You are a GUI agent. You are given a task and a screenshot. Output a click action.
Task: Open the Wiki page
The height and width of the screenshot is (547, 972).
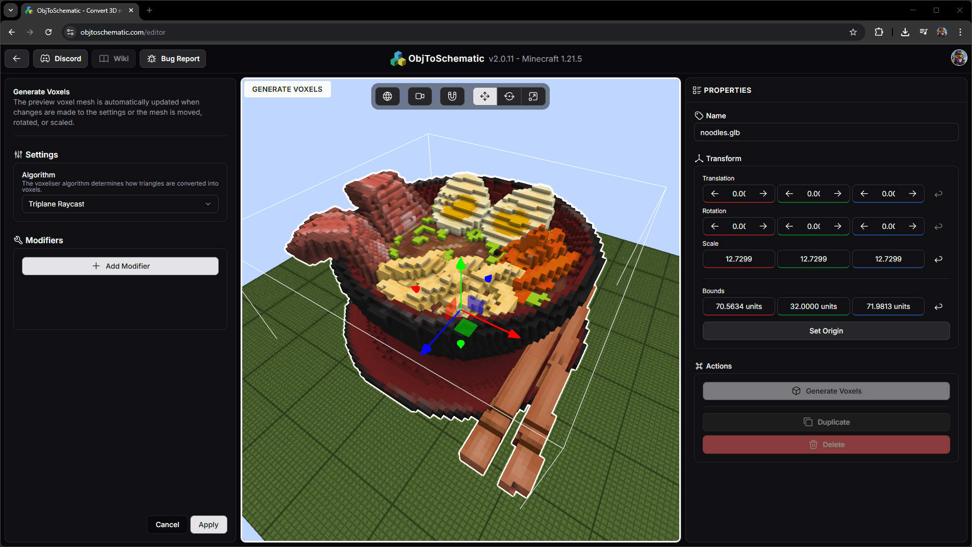pyautogui.click(x=114, y=59)
